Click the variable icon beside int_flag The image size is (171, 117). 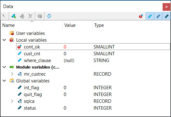(20, 87)
